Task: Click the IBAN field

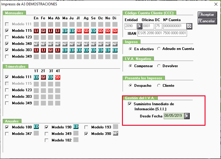Action: coord(162,33)
